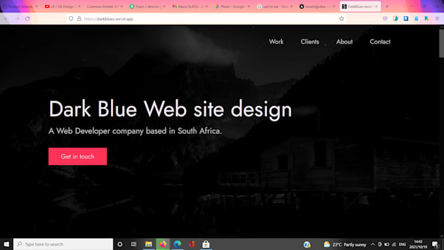Open Cortana circle icon on taskbar
444x250 pixels.
pyautogui.click(x=120, y=244)
